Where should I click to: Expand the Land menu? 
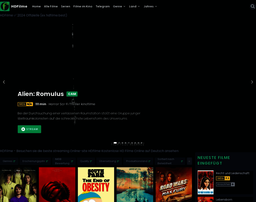pyautogui.click(x=134, y=6)
